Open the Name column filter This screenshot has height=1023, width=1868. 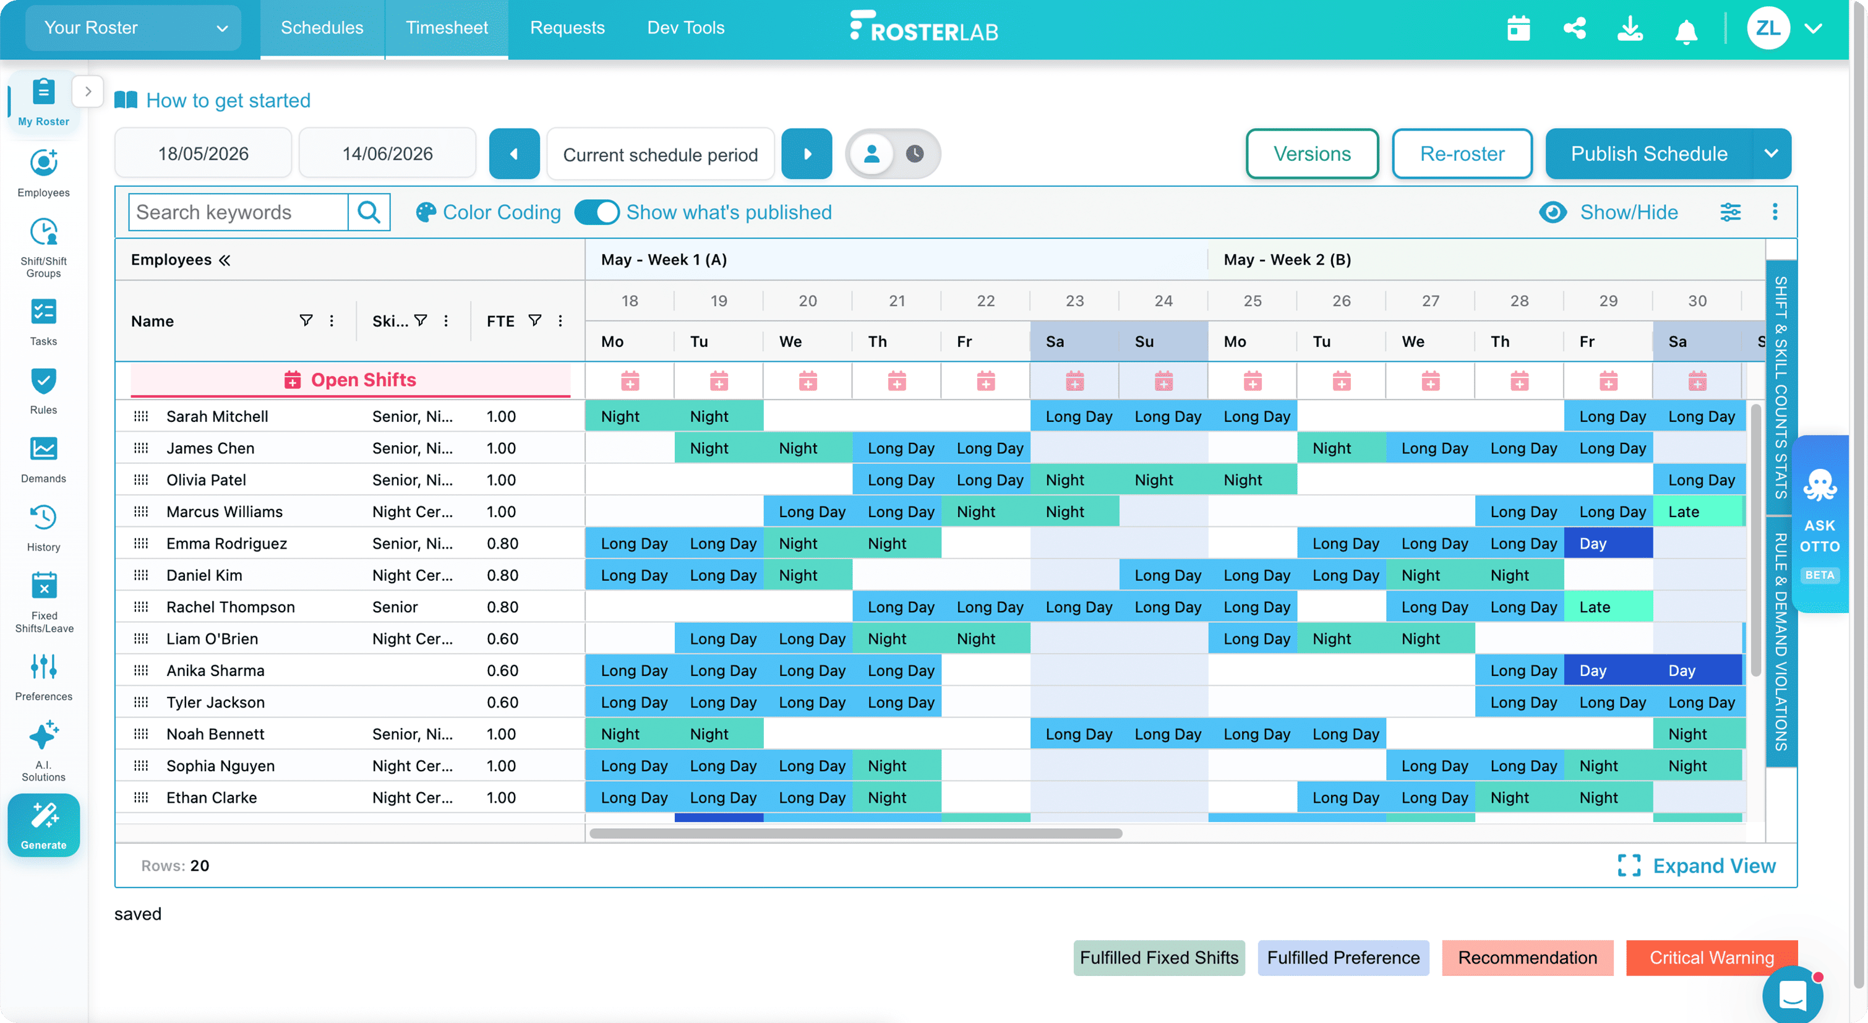point(306,320)
